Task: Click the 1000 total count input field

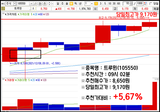Action: coord(140,4)
